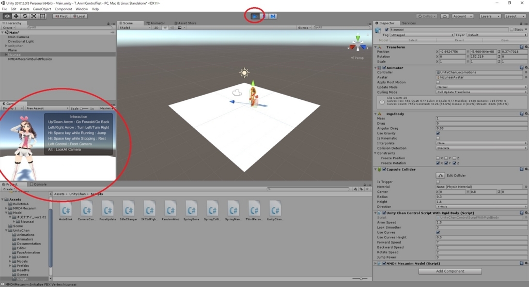The height and width of the screenshot is (287, 529).
Task: Open the File menu
Action: pos(4,9)
